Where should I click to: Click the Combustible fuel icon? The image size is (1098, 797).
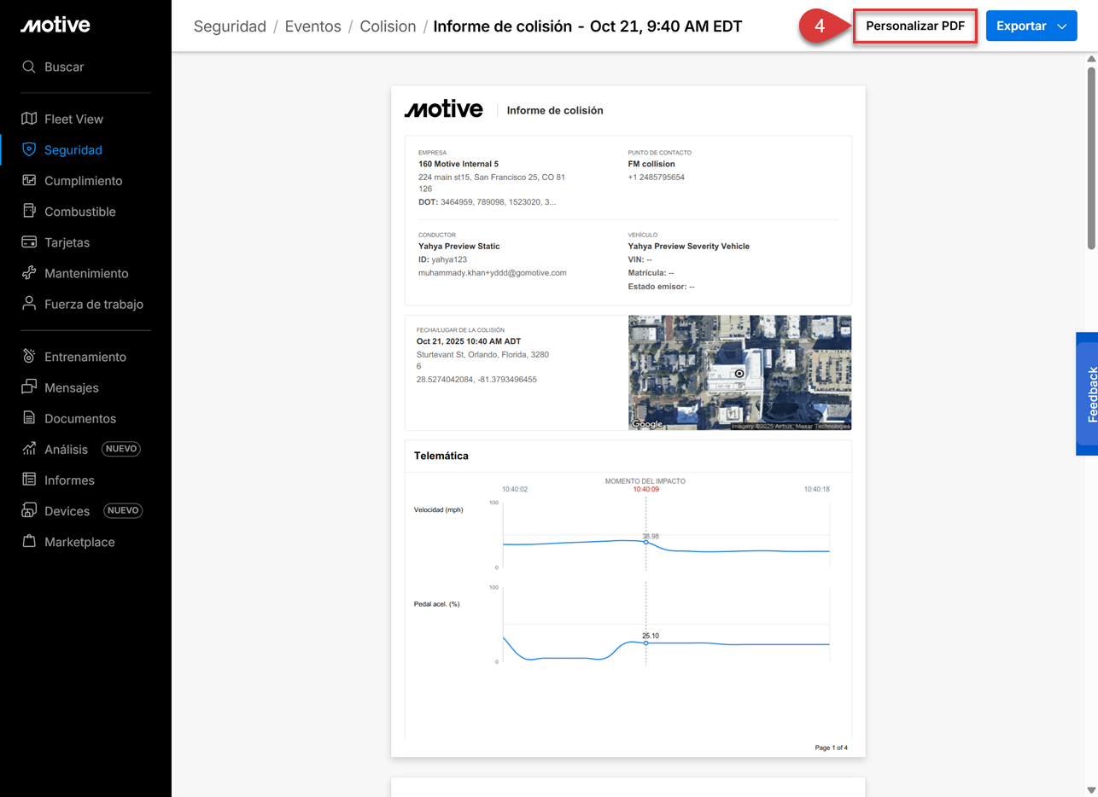pos(29,211)
